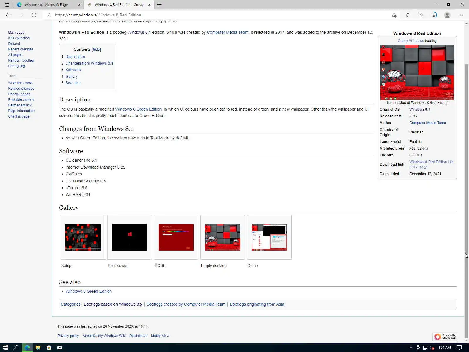Click the tab actions menu icon
The image size is (469, 352).
click(x=7, y=5)
